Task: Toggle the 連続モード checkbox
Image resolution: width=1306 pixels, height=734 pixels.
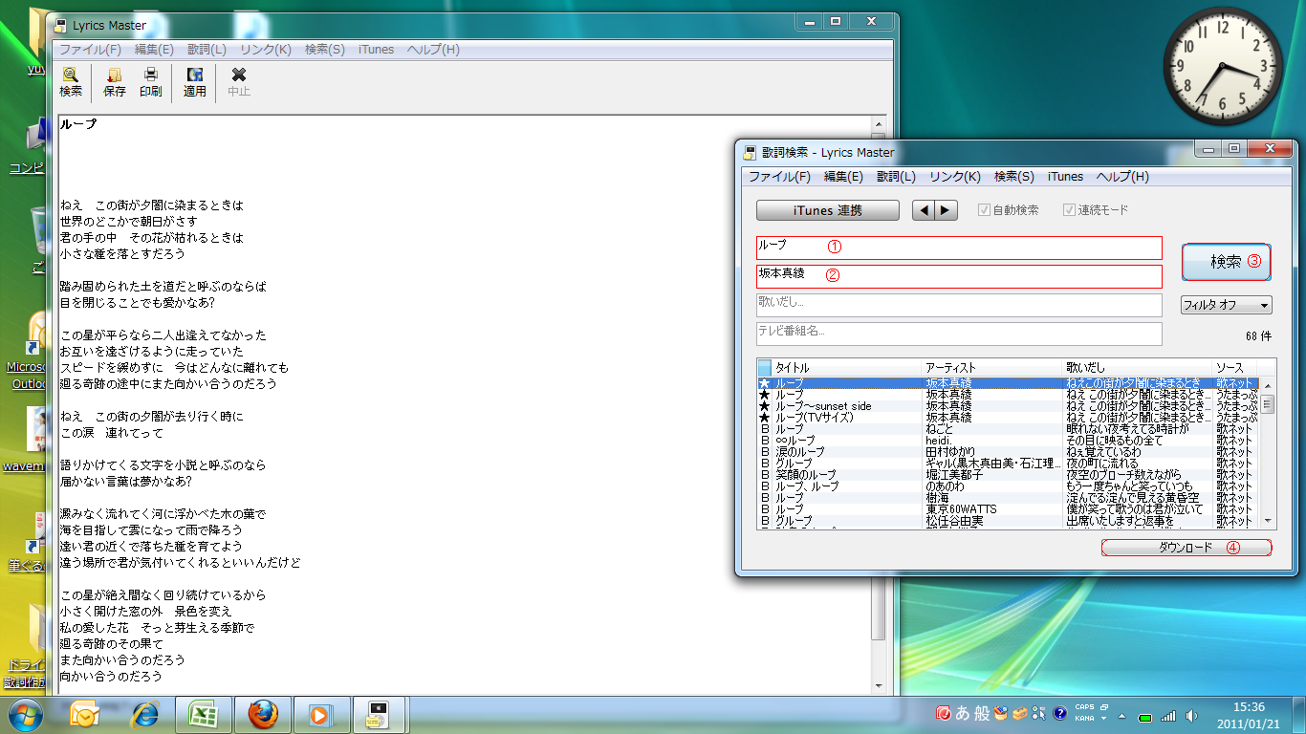Action: click(1070, 210)
